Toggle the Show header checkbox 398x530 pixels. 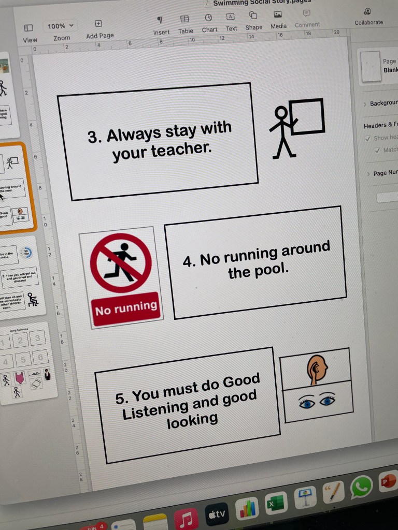(x=368, y=138)
